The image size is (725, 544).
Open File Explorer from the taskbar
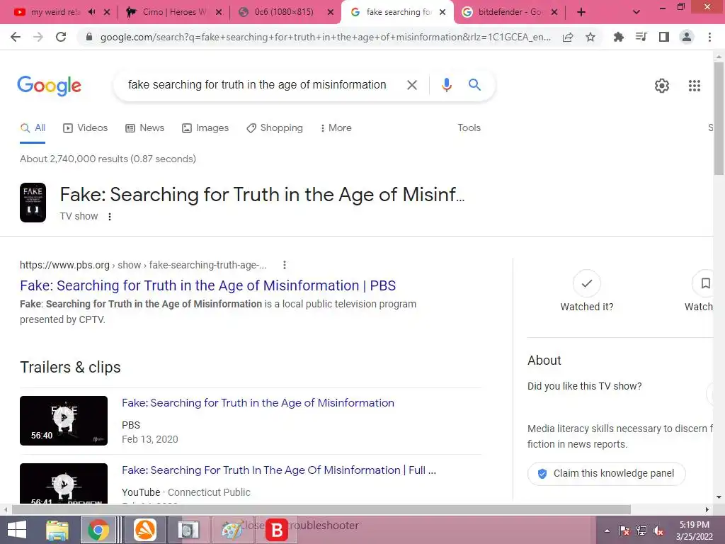[57, 530]
